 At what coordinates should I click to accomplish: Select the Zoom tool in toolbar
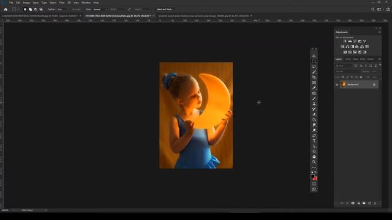point(314,162)
